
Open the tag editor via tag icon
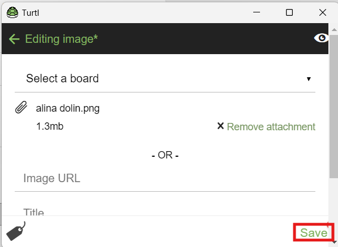point(16,231)
